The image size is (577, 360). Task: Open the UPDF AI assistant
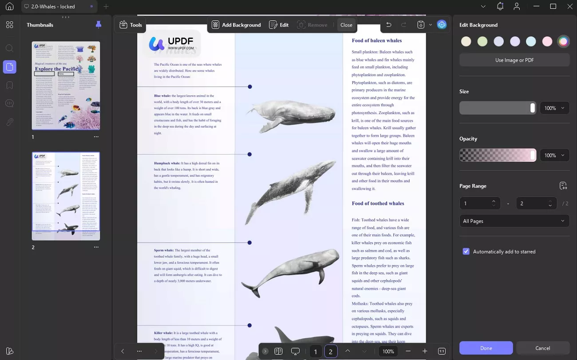pyautogui.click(x=442, y=24)
